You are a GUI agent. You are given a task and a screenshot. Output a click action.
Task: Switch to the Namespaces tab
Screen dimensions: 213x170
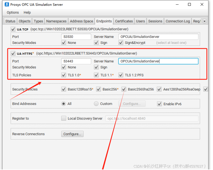[56, 21]
